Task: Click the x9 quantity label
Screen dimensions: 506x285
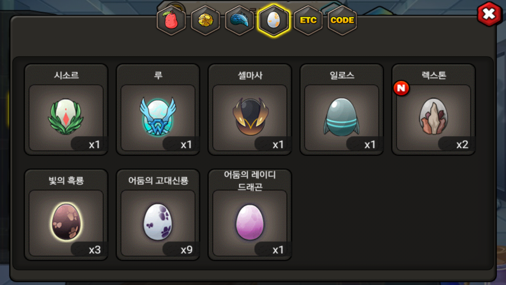Action: coord(186,250)
